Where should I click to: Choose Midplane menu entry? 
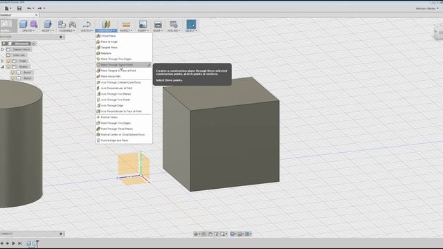124,53
